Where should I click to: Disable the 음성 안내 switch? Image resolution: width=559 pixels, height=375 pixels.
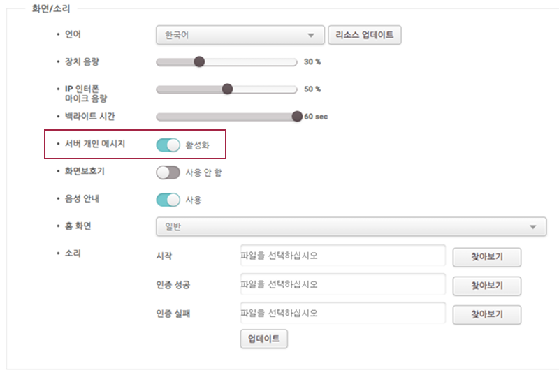168,200
